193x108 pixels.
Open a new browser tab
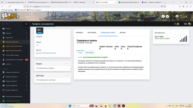[165, 2]
